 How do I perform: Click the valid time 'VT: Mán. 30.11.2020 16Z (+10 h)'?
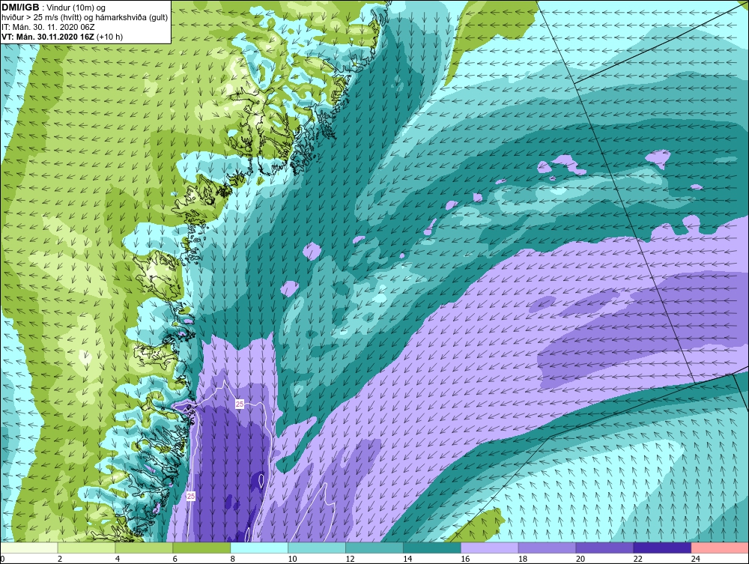62,37
